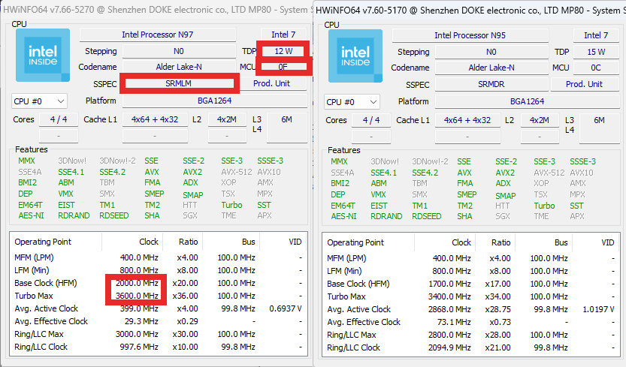Screen dimensions: 626x367
Task: Click the N0 stepping value in N95 window
Action: [491, 52]
